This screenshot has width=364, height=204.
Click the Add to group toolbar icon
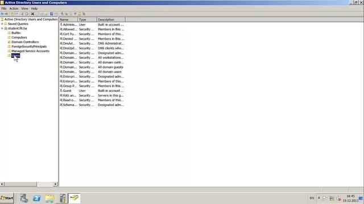84,14
